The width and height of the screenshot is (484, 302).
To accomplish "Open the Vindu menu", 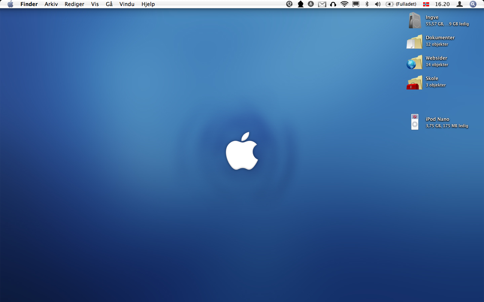I will [127, 4].
